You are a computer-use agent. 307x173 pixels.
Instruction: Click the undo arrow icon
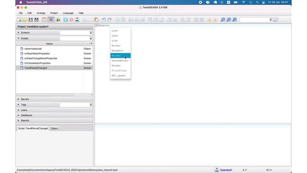point(104,20)
